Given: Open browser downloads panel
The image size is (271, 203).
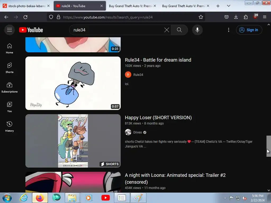Looking at the screenshot, I should coord(236,17).
